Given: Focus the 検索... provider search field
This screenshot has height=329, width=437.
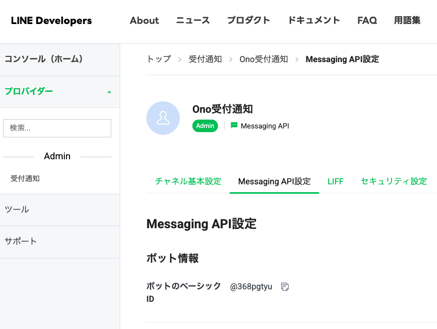Looking at the screenshot, I should tap(57, 128).
